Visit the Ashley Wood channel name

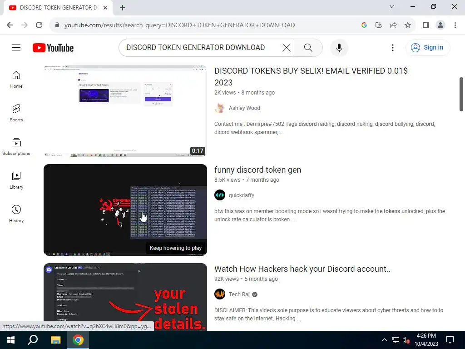(x=244, y=108)
